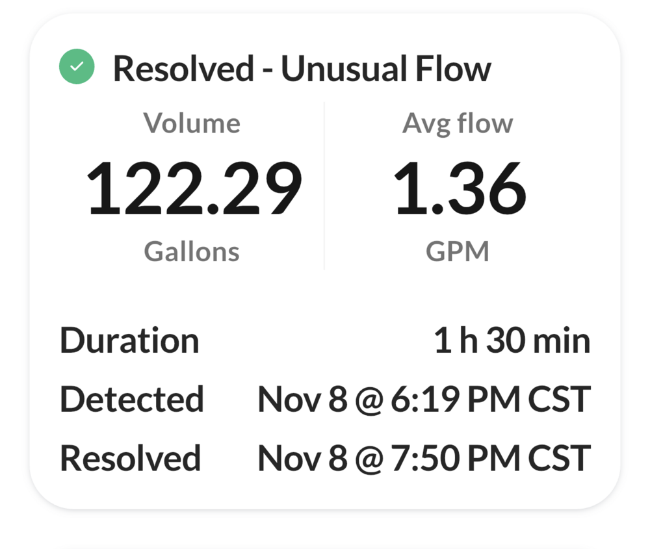Image resolution: width=650 pixels, height=549 pixels.
Task: Click the 122.29 volume value
Action: [x=194, y=188]
